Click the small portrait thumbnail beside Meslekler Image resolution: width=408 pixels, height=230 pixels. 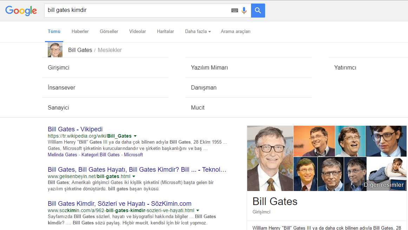coord(55,50)
